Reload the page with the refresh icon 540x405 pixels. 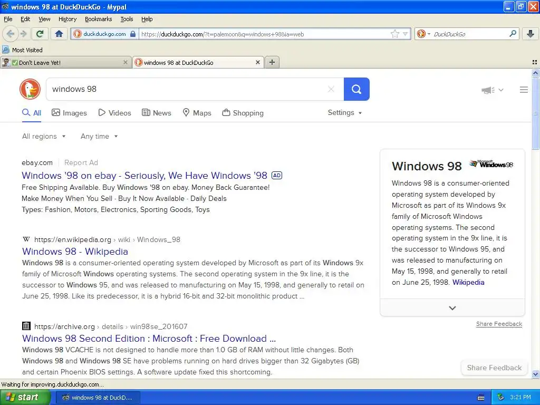click(x=40, y=34)
